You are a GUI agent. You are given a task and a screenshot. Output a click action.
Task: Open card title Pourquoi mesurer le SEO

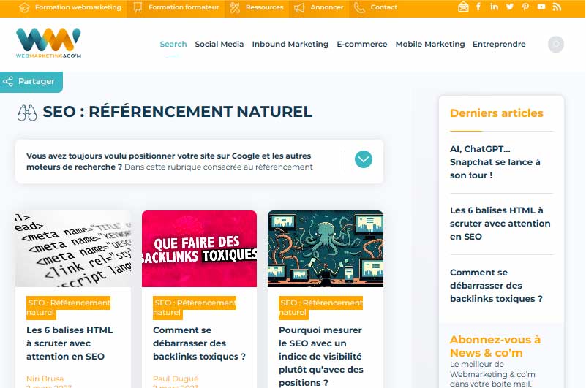(321, 357)
